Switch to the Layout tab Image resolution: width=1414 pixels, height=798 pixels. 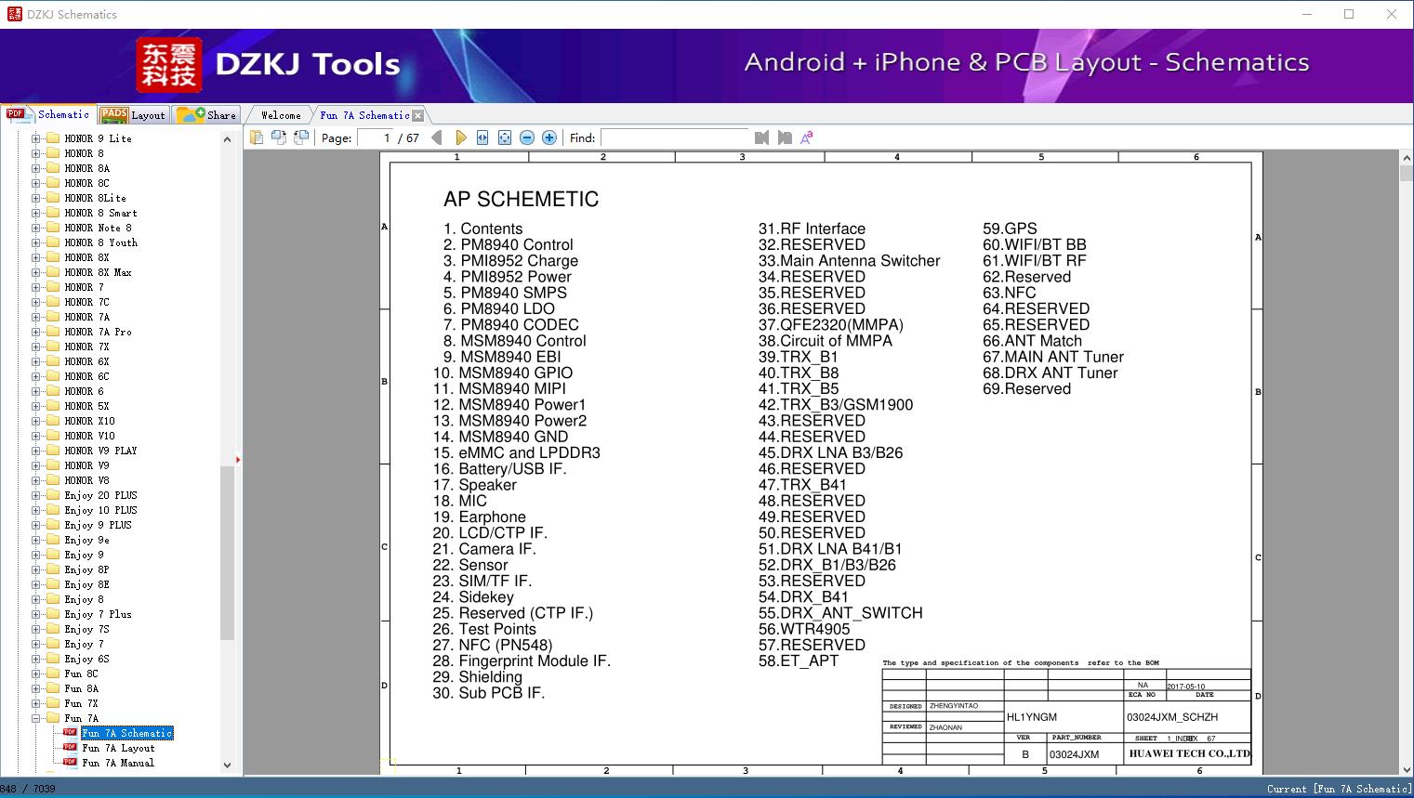(133, 115)
